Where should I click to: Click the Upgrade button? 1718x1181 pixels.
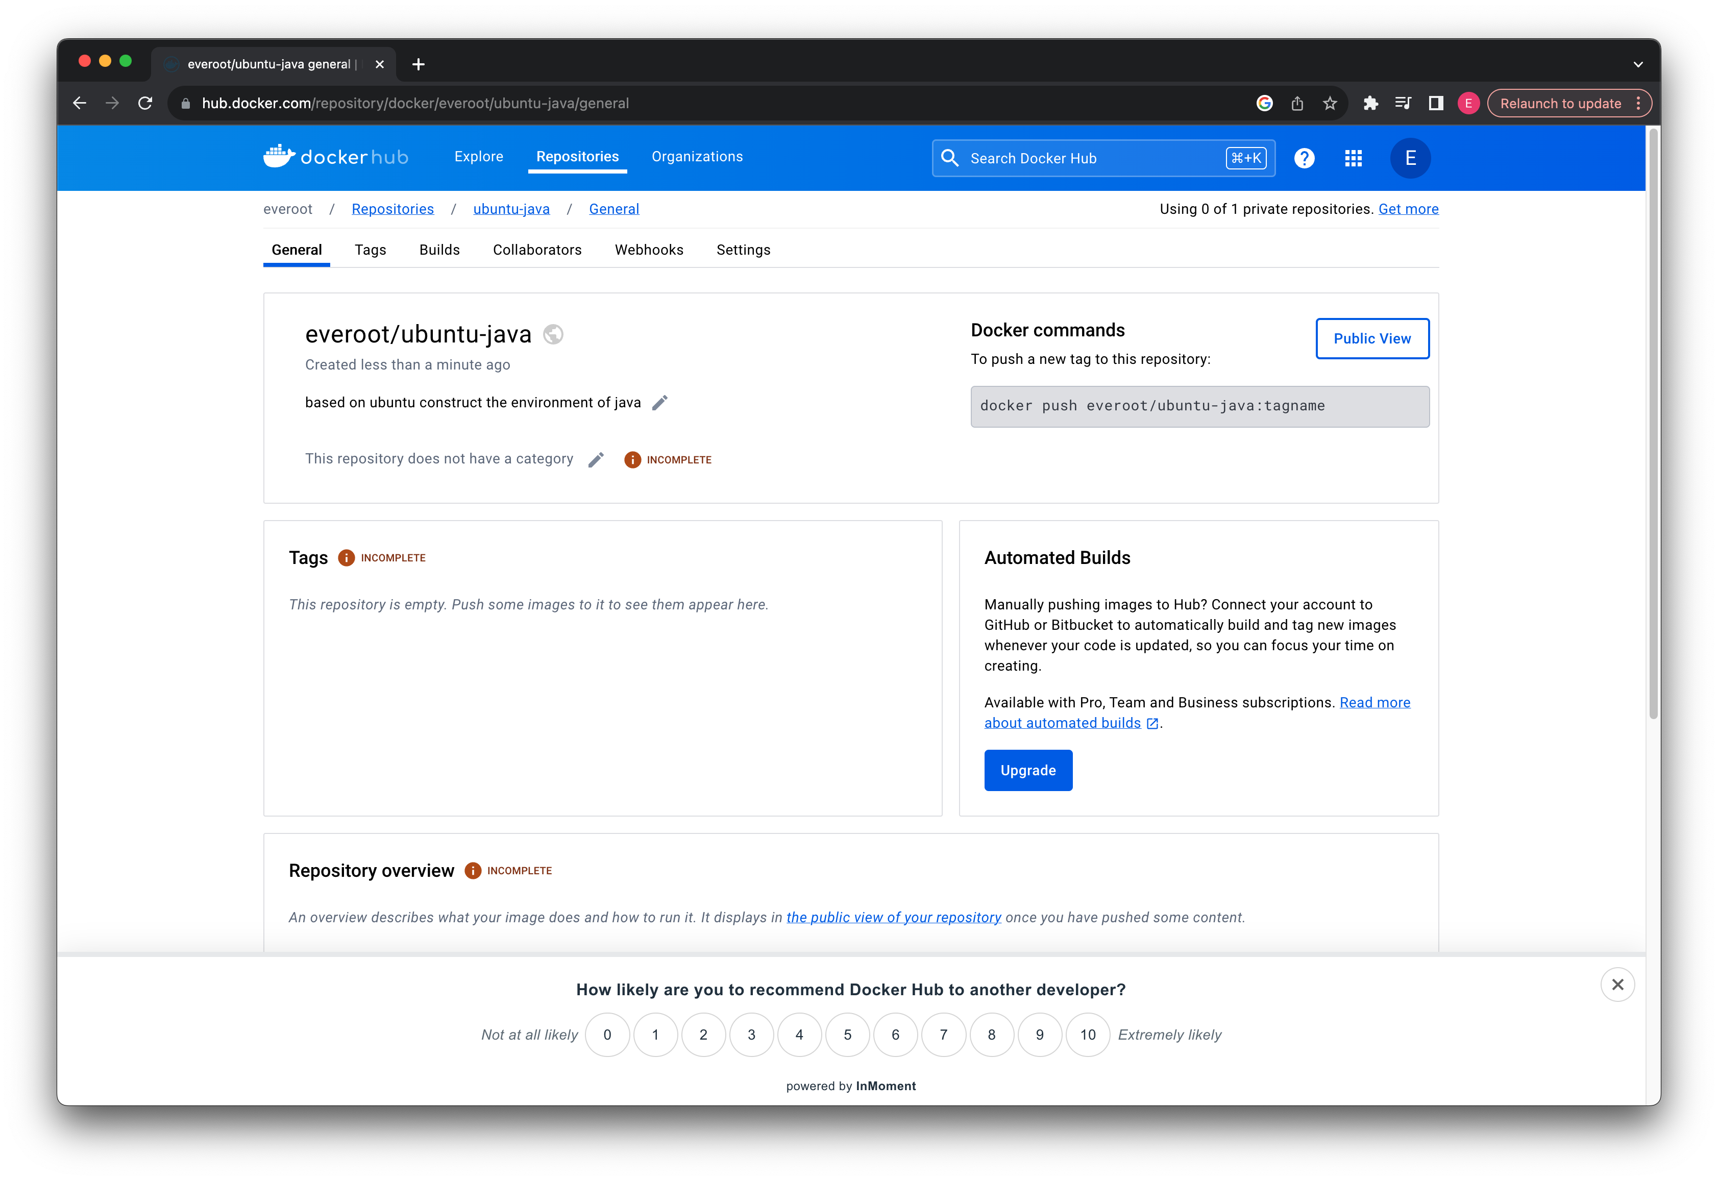pos(1028,771)
